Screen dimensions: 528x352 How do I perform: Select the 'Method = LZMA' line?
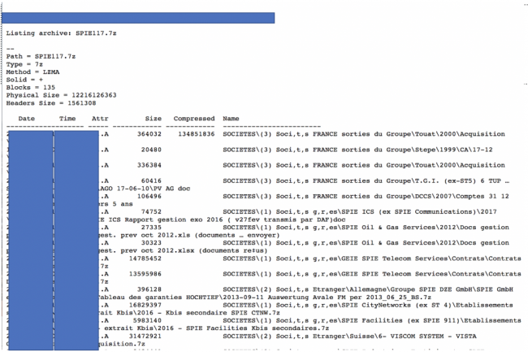(x=32, y=72)
